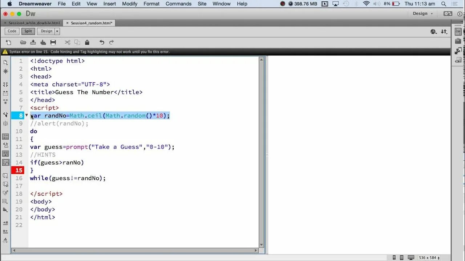The image size is (465, 261).
Task: Switch to Split view
Action: tap(28, 31)
